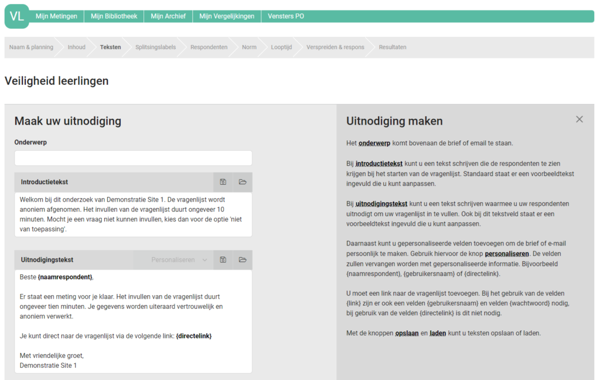The image size is (600, 380).
Task: Save the Uitnodigingstekst with the disk icon
Action: click(223, 260)
